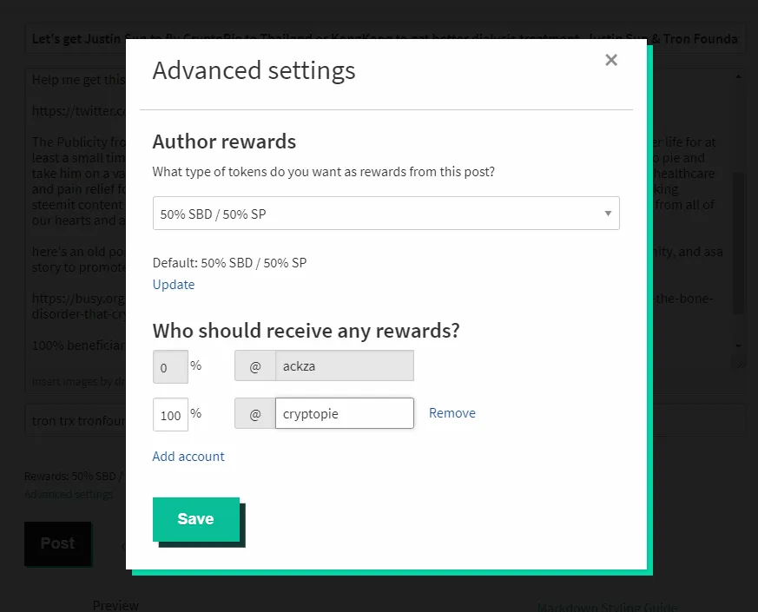Click the 'What type of tokens' question text
The height and width of the screenshot is (612, 758).
323,172
